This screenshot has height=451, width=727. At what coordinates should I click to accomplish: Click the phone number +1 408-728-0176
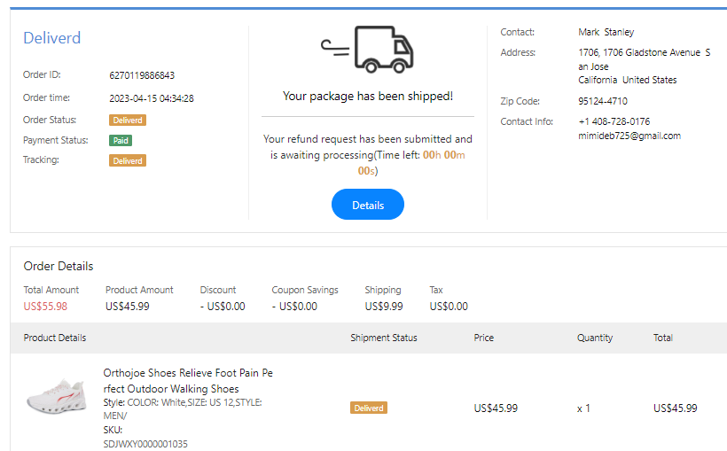click(x=614, y=121)
